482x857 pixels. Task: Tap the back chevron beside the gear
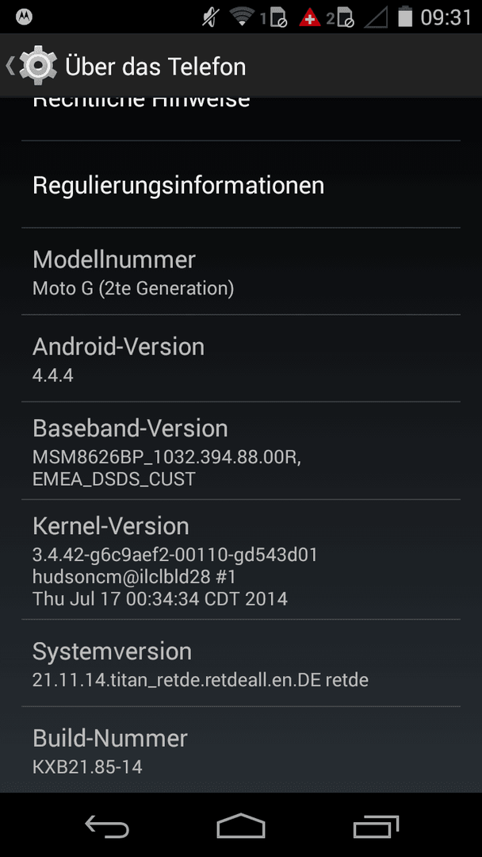click(x=10, y=66)
